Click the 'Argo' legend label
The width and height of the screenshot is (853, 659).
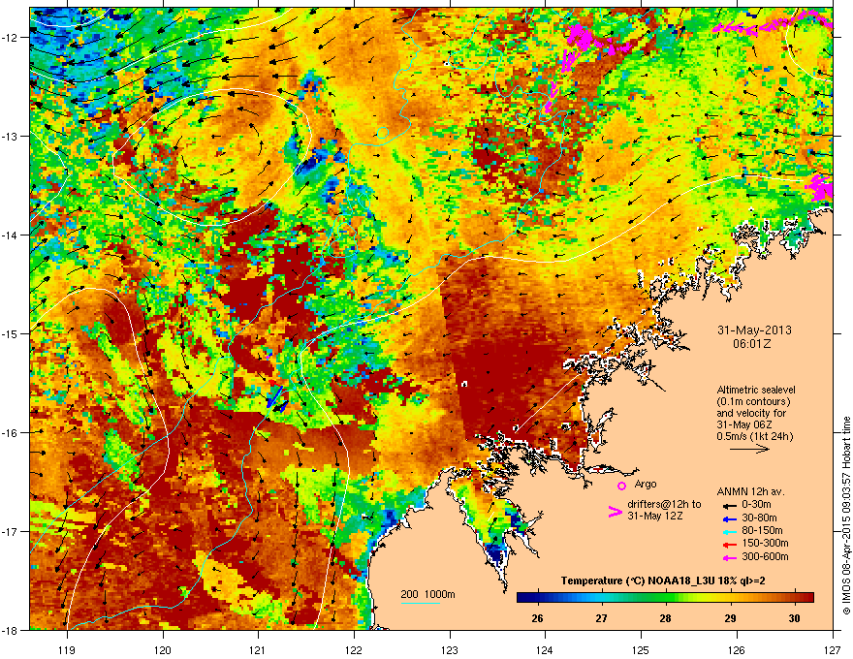click(x=646, y=484)
